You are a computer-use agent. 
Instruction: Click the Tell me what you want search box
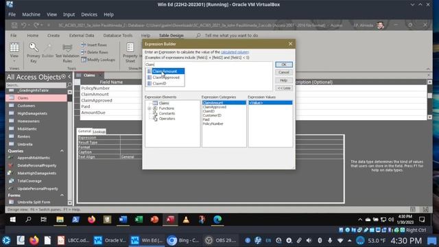coord(231,36)
